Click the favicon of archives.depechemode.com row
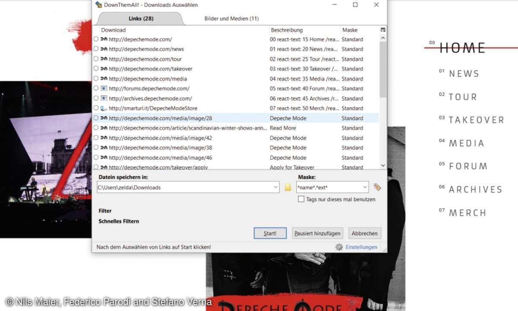Image resolution: width=518 pixels, height=311 pixels. click(104, 98)
